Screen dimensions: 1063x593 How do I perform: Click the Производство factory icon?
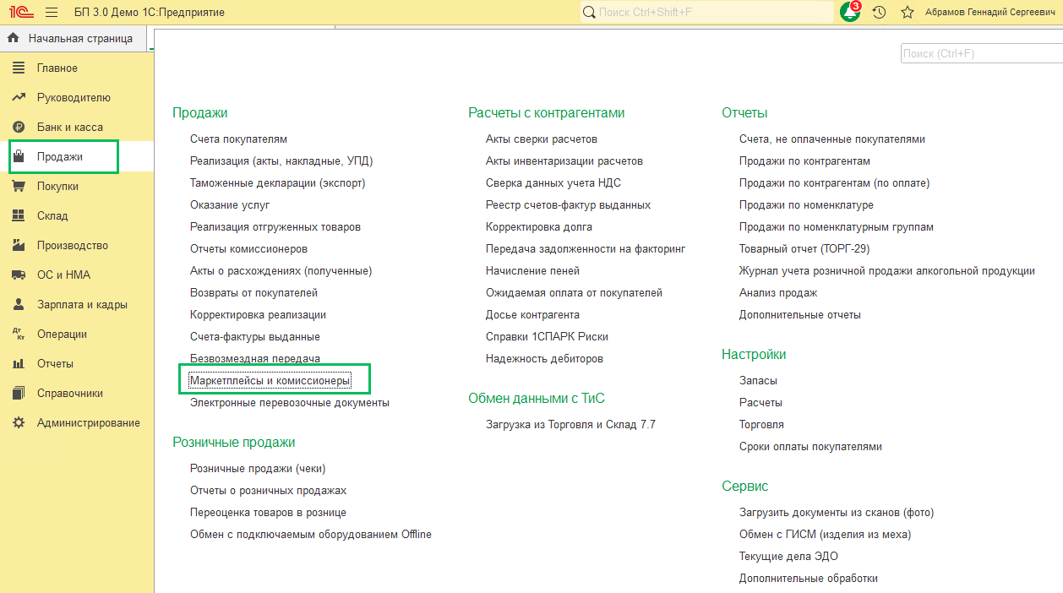[19, 246]
